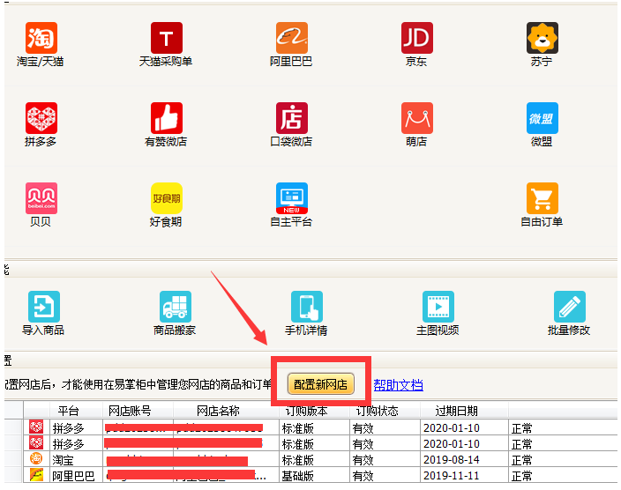This screenshot has width=621, height=490.
Task: Choose the 有赞微店 thumbs-up icon
Action: (x=167, y=118)
